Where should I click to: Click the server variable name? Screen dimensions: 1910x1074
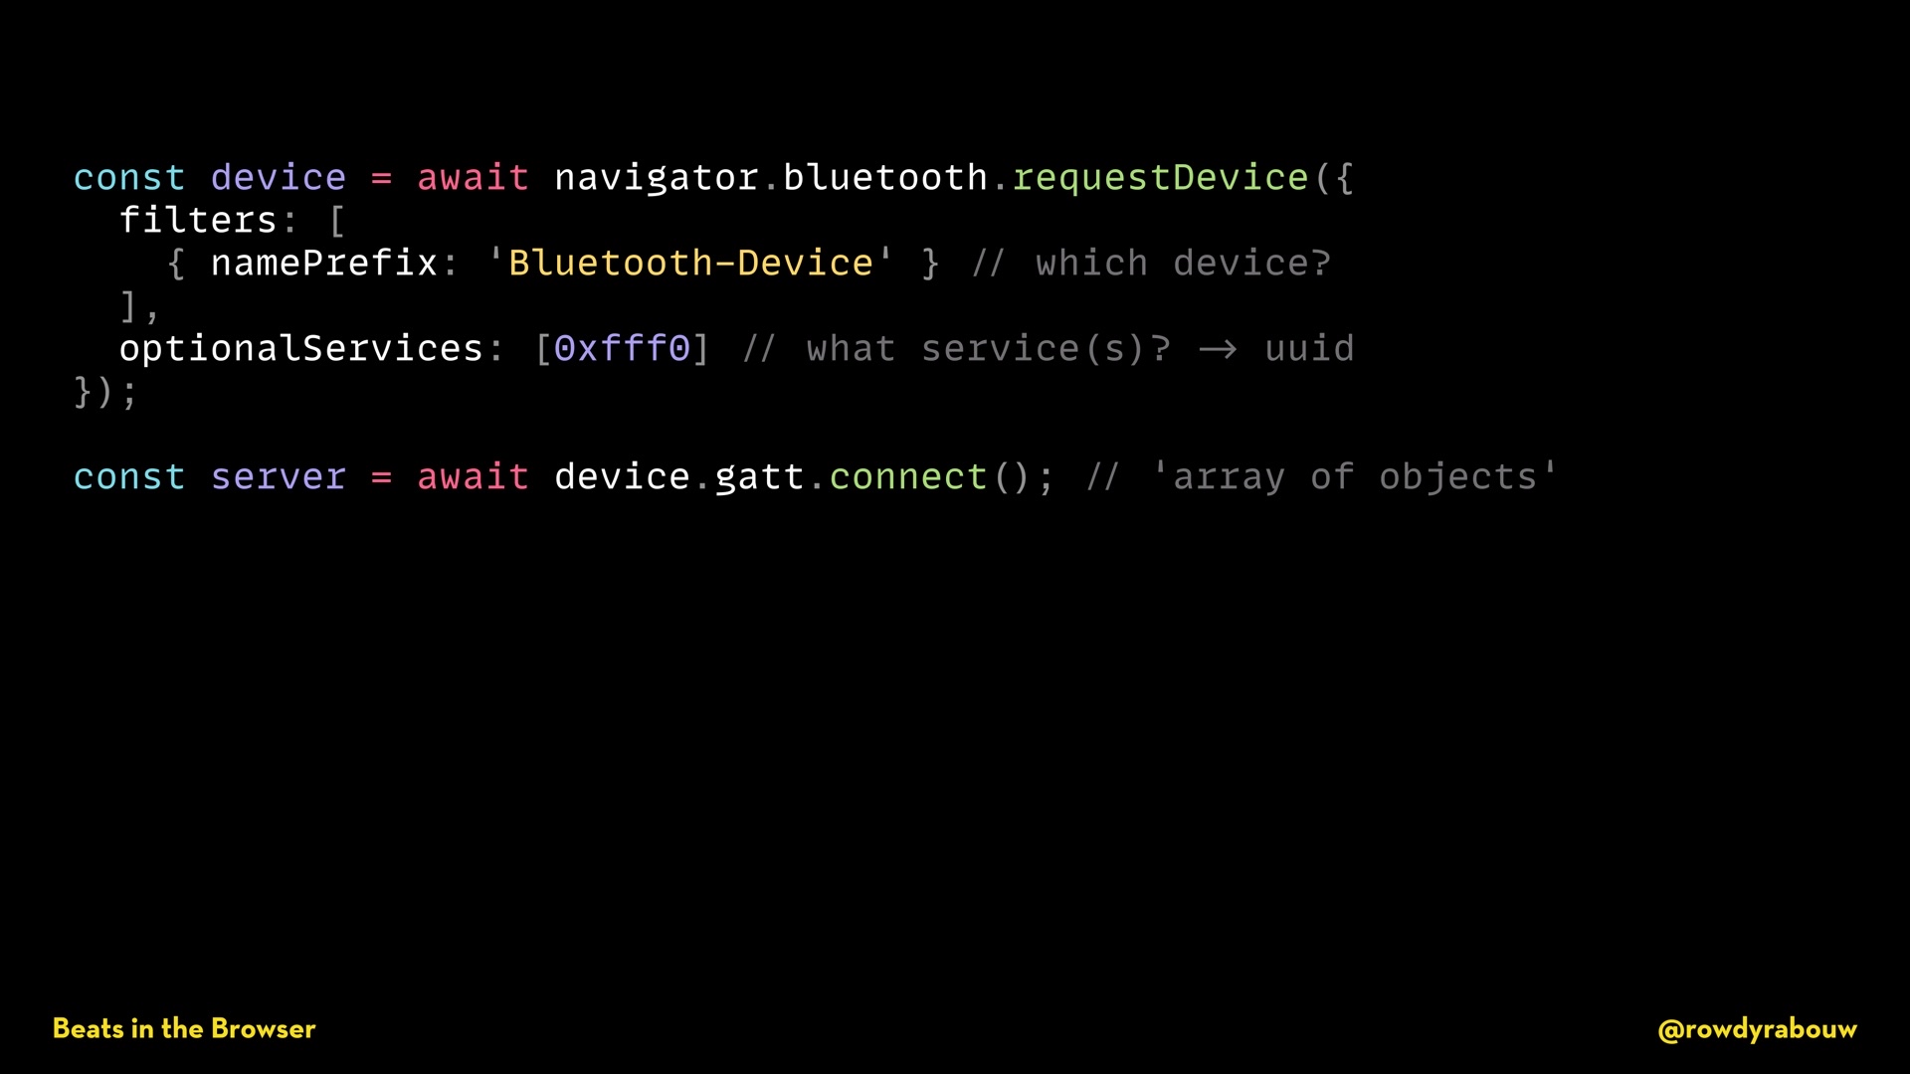[279, 477]
